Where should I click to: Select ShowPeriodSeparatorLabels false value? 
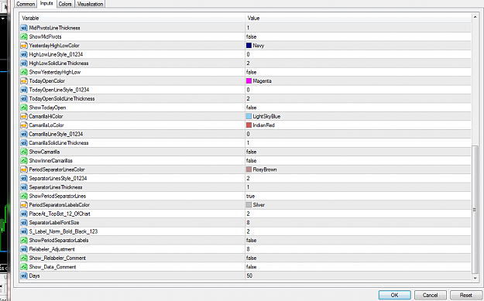[x=251, y=241]
